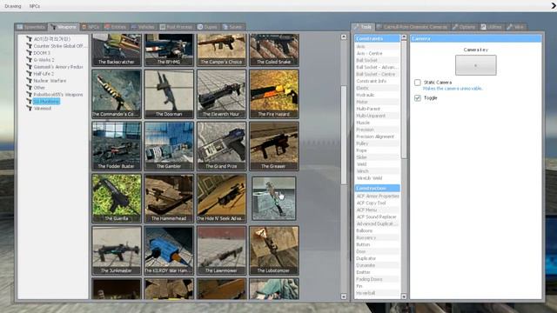The image size is (557, 313).
Task: Enable the Static Camera checkbox
Action: 418,83
